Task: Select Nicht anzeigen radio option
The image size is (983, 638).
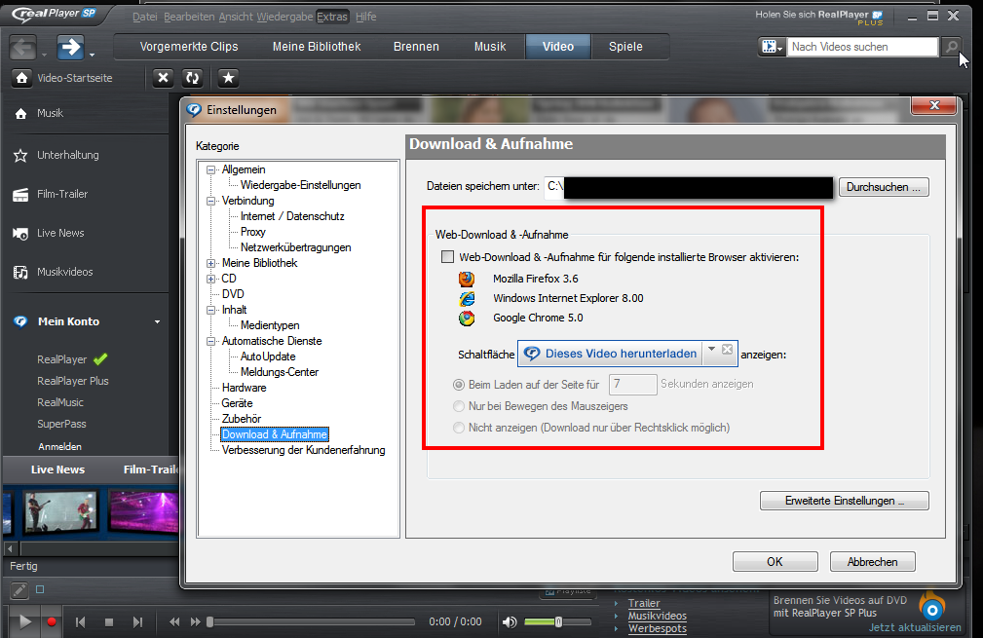Action: point(459,428)
